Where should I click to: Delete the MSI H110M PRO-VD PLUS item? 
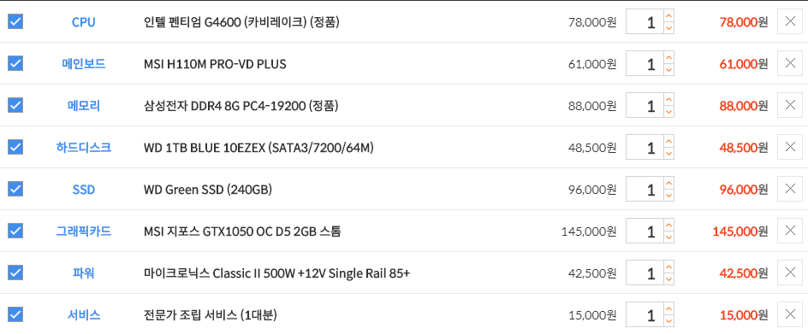click(789, 63)
